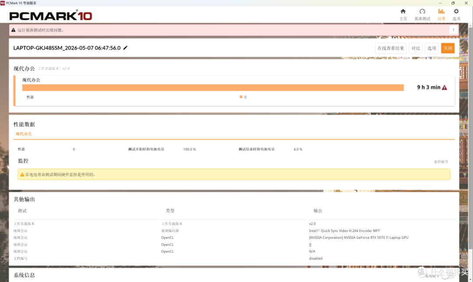Screen dimensions: 473x282
Task: Click the result name LAPTOP-GKJ48SSM_2026-05-07
Action: point(67,48)
